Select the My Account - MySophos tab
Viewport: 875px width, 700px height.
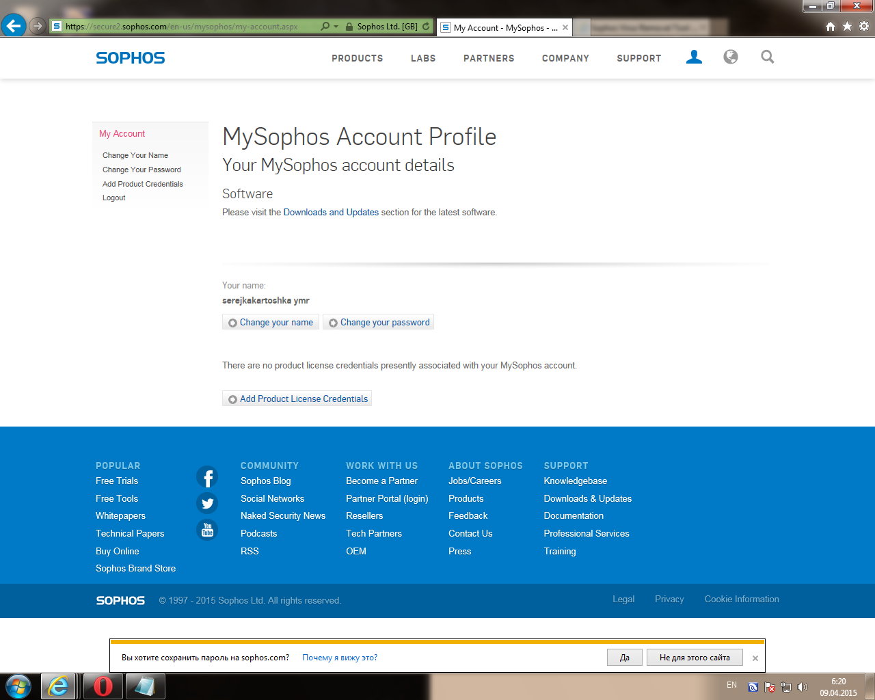click(504, 27)
